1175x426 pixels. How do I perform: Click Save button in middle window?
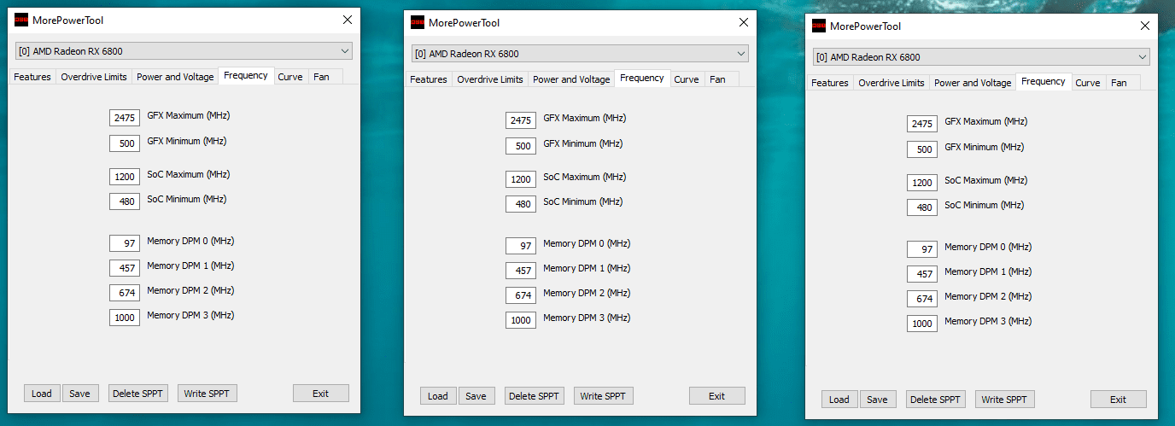(476, 395)
